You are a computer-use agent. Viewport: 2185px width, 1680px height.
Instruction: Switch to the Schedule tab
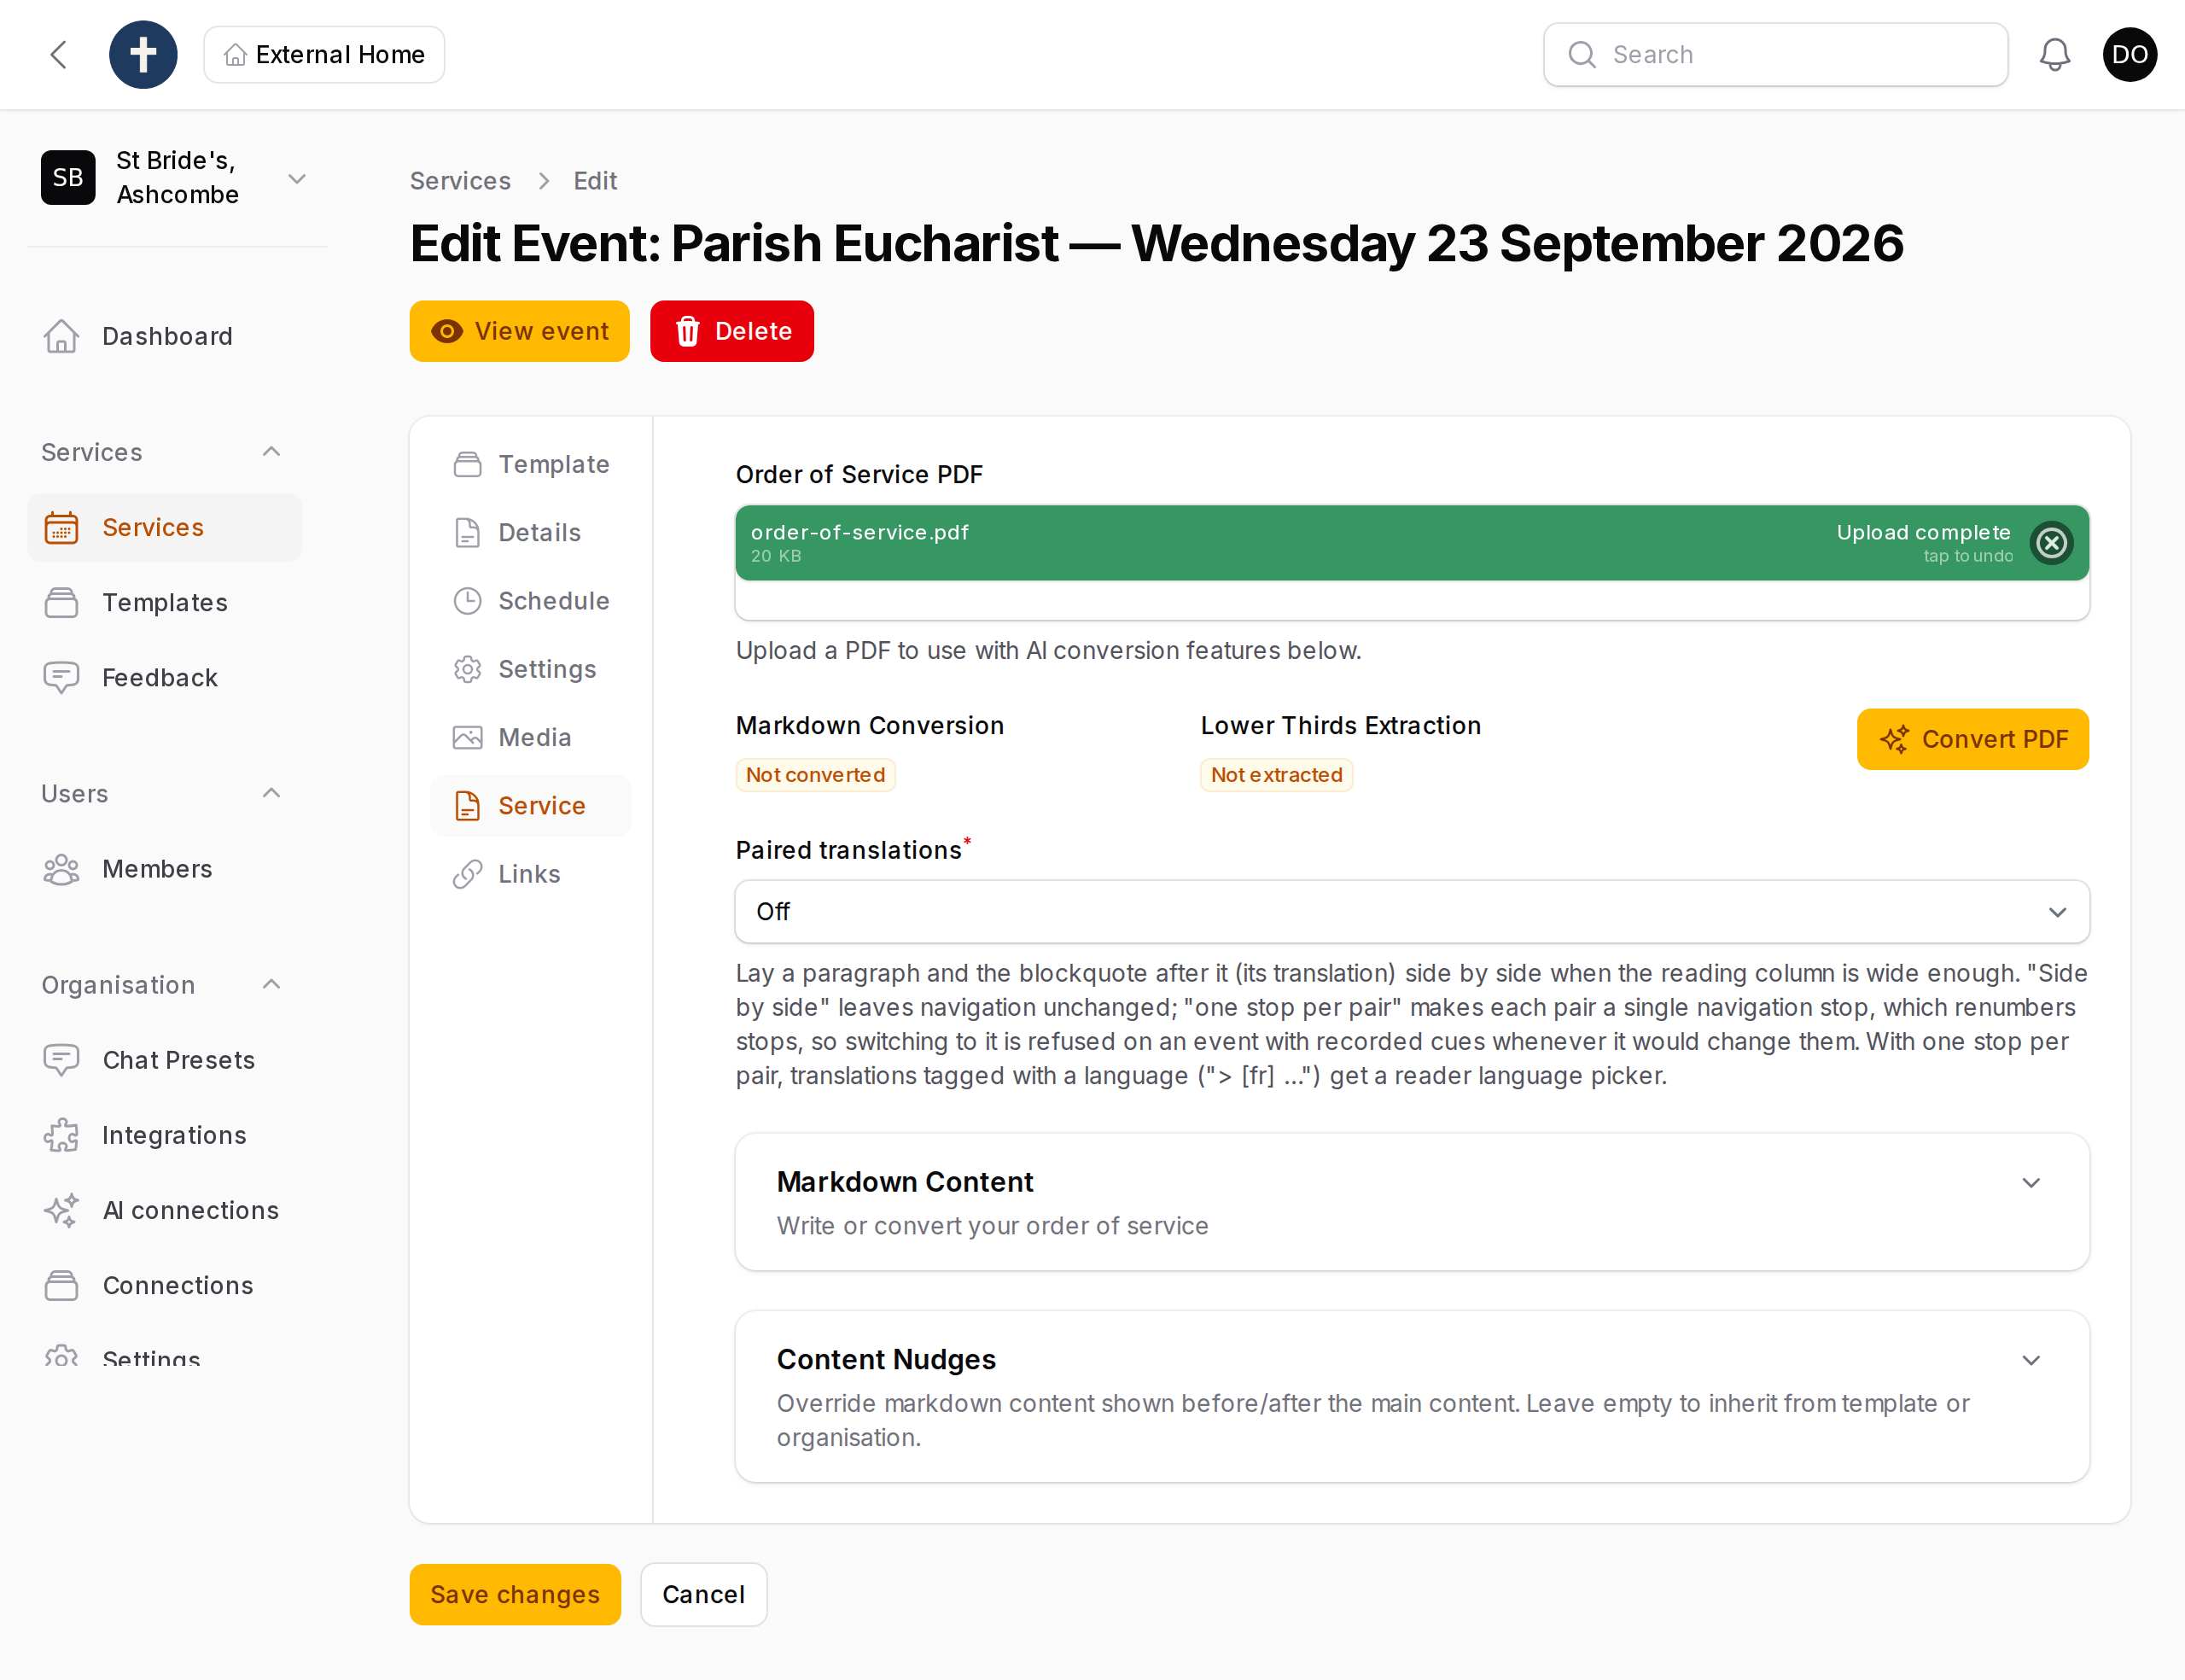pos(531,601)
